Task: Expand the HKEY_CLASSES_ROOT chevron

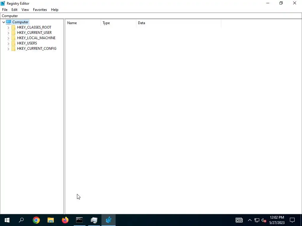Action: (8, 27)
